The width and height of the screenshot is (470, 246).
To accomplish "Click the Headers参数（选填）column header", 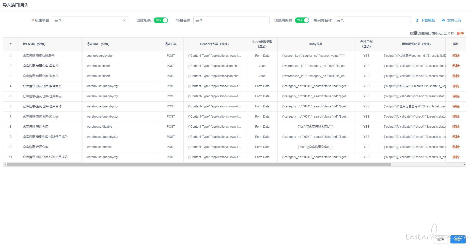I will click(215, 44).
